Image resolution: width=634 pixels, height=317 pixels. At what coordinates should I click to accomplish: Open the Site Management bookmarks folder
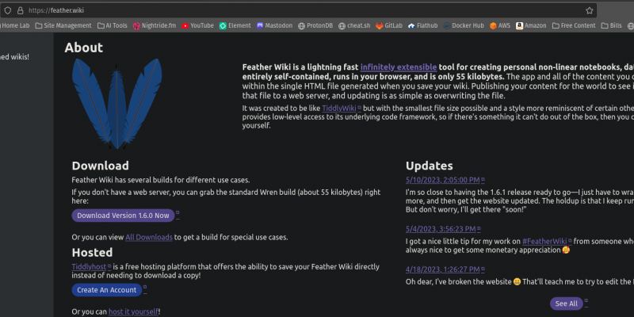(x=63, y=25)
